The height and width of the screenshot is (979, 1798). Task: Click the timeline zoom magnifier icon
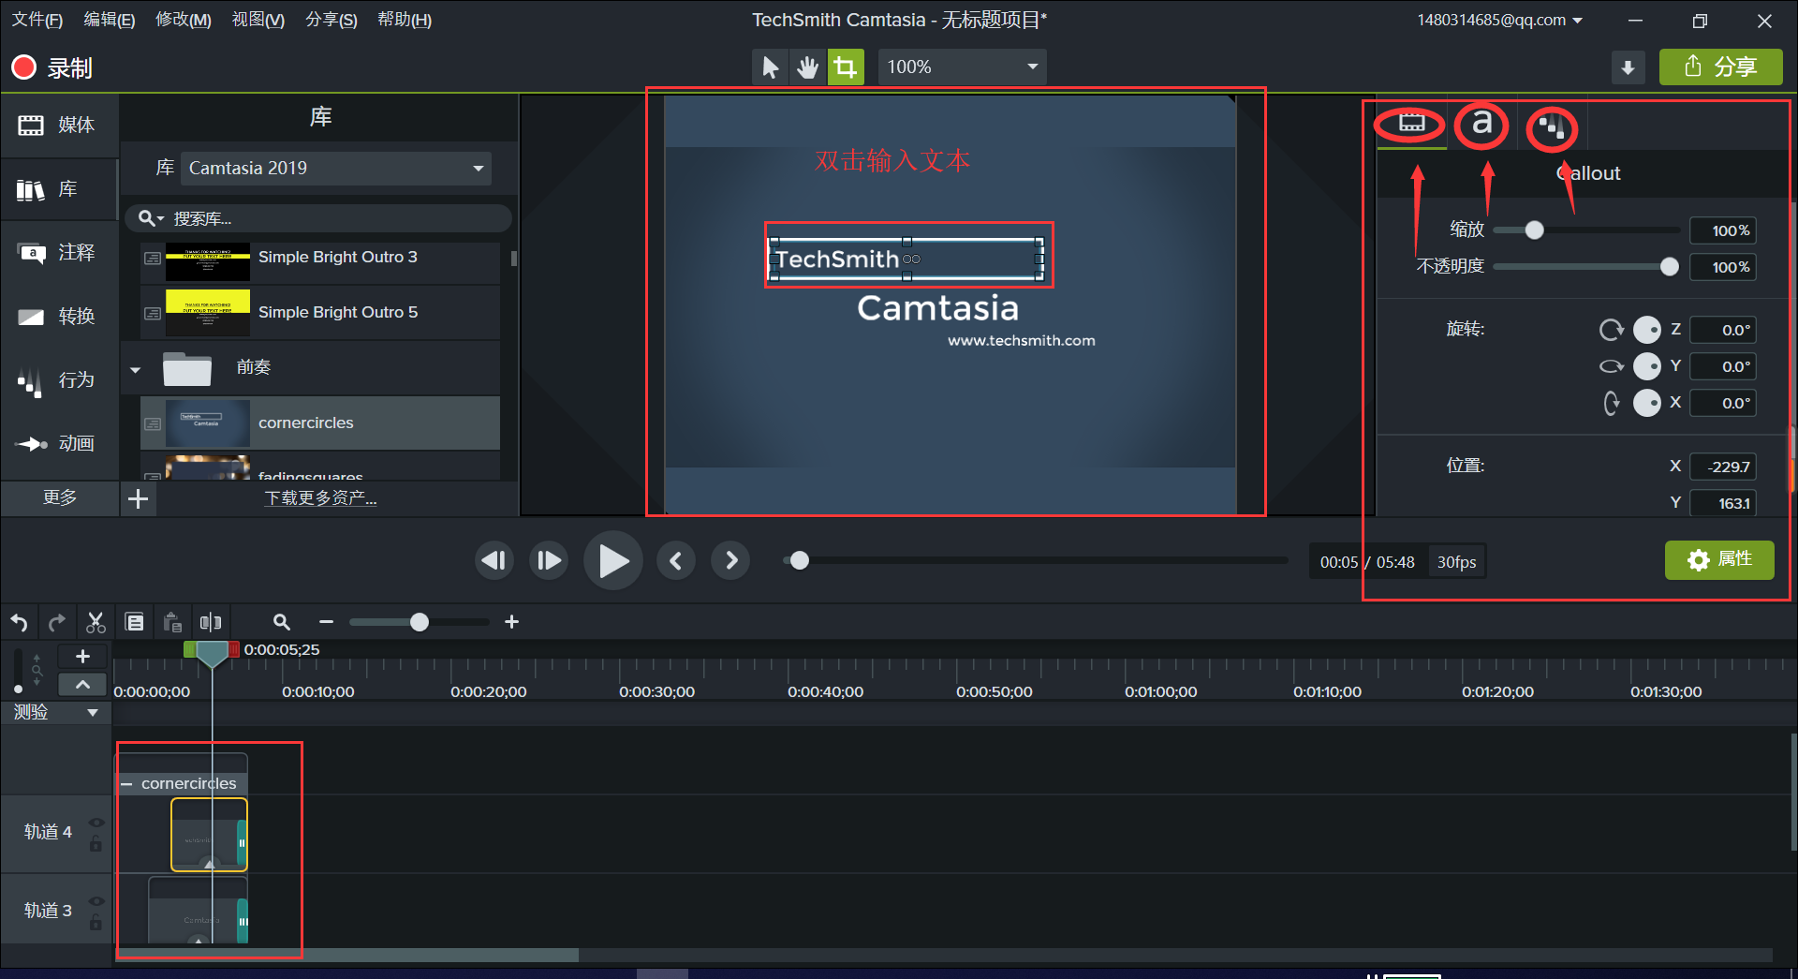[281, 622]
